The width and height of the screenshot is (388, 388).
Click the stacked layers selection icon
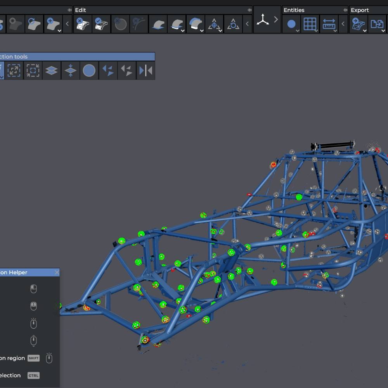52,71
